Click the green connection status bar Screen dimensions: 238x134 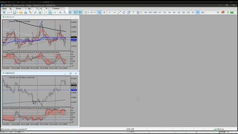click(233, 12)
